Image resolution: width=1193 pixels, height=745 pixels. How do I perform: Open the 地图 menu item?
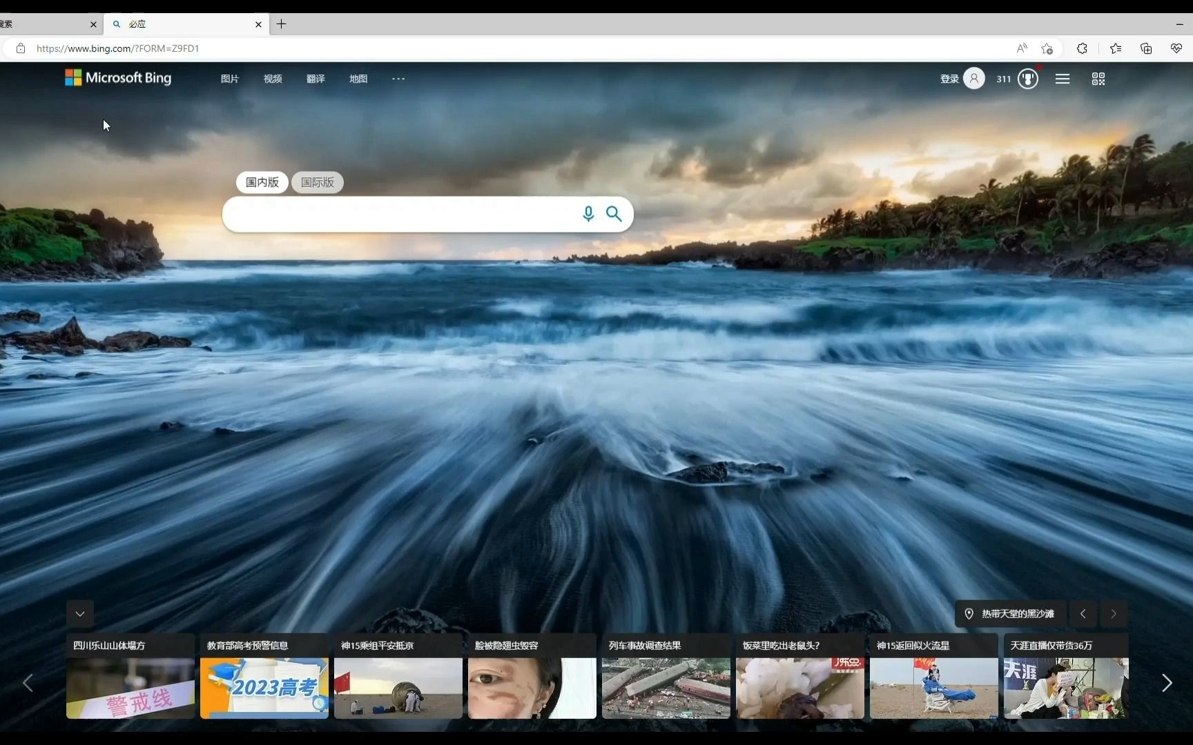(x=358, y=79)
